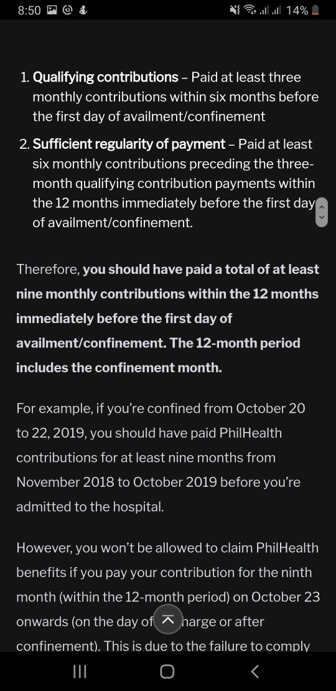This screenshot has height=691, width=336.
Task: Tap the "For example" paragraph about October 20
Action: (161, 458)
